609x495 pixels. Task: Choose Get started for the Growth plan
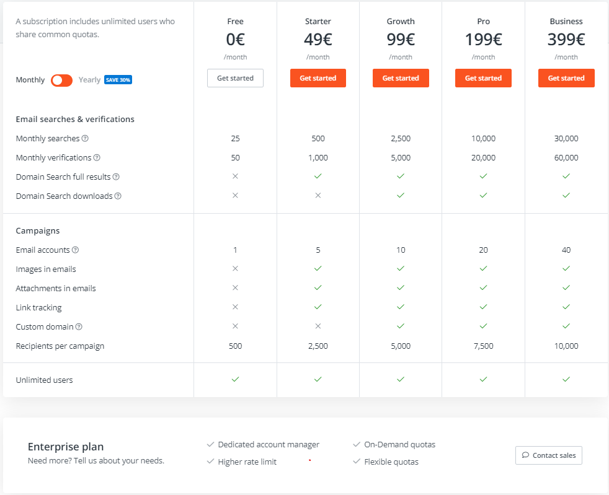click(401, 78)
